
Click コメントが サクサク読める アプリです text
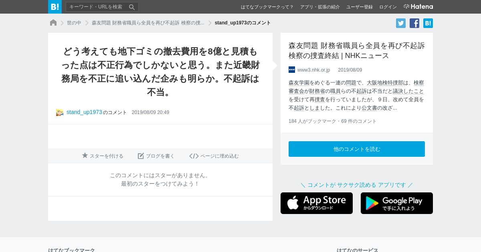tap(357, 185)
